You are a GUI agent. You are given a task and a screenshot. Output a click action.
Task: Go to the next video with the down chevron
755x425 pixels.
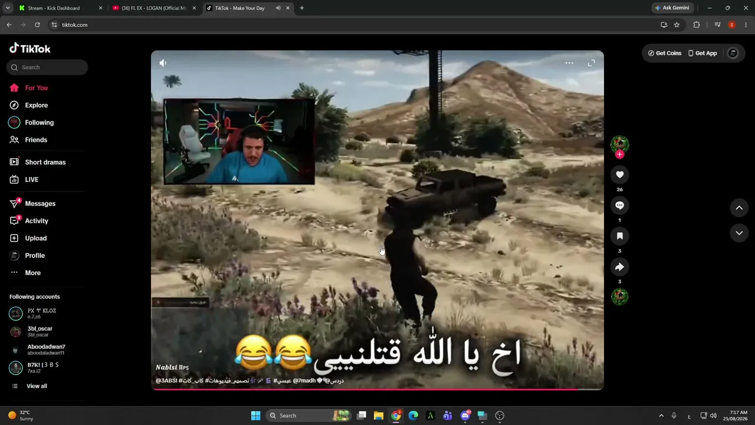click(739, 233)
